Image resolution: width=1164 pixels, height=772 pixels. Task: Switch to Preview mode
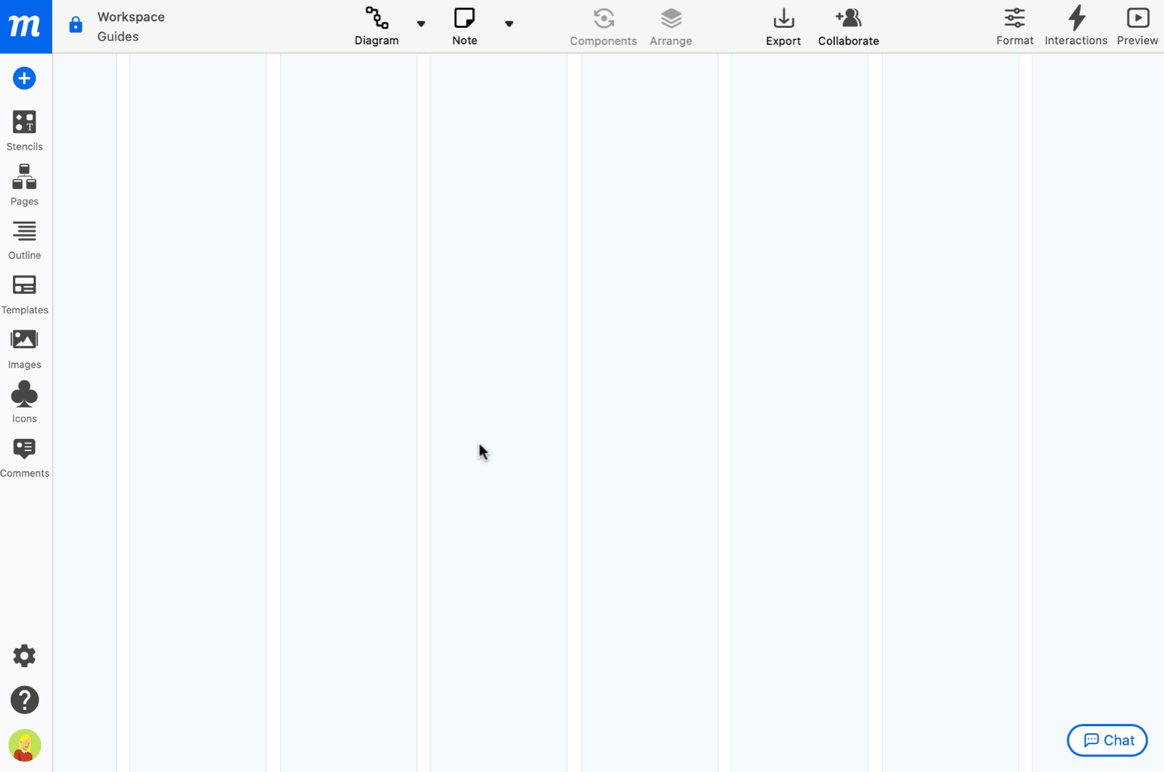coord(1138,25)
